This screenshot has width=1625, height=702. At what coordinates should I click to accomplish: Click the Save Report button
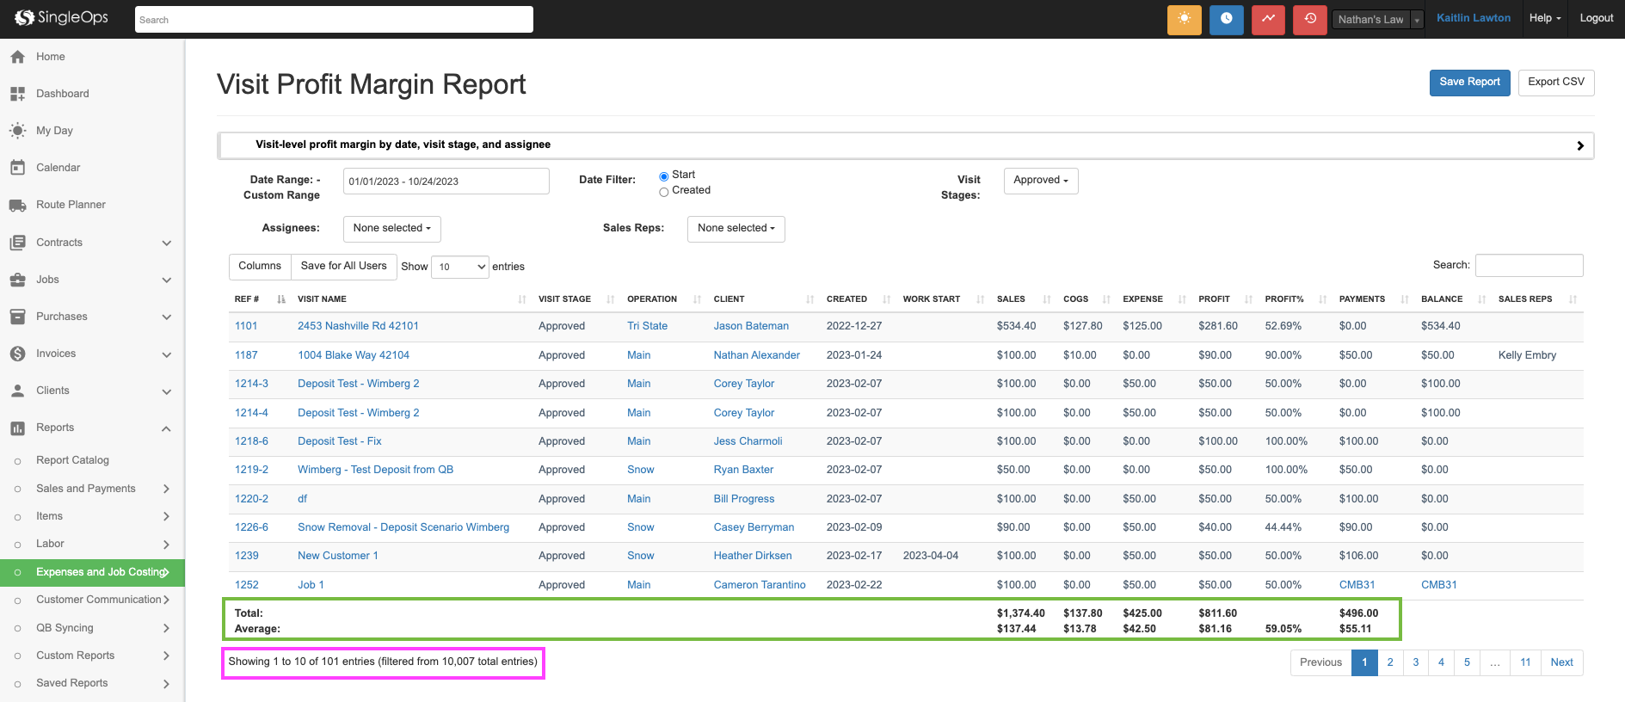tap(1468, 83)
